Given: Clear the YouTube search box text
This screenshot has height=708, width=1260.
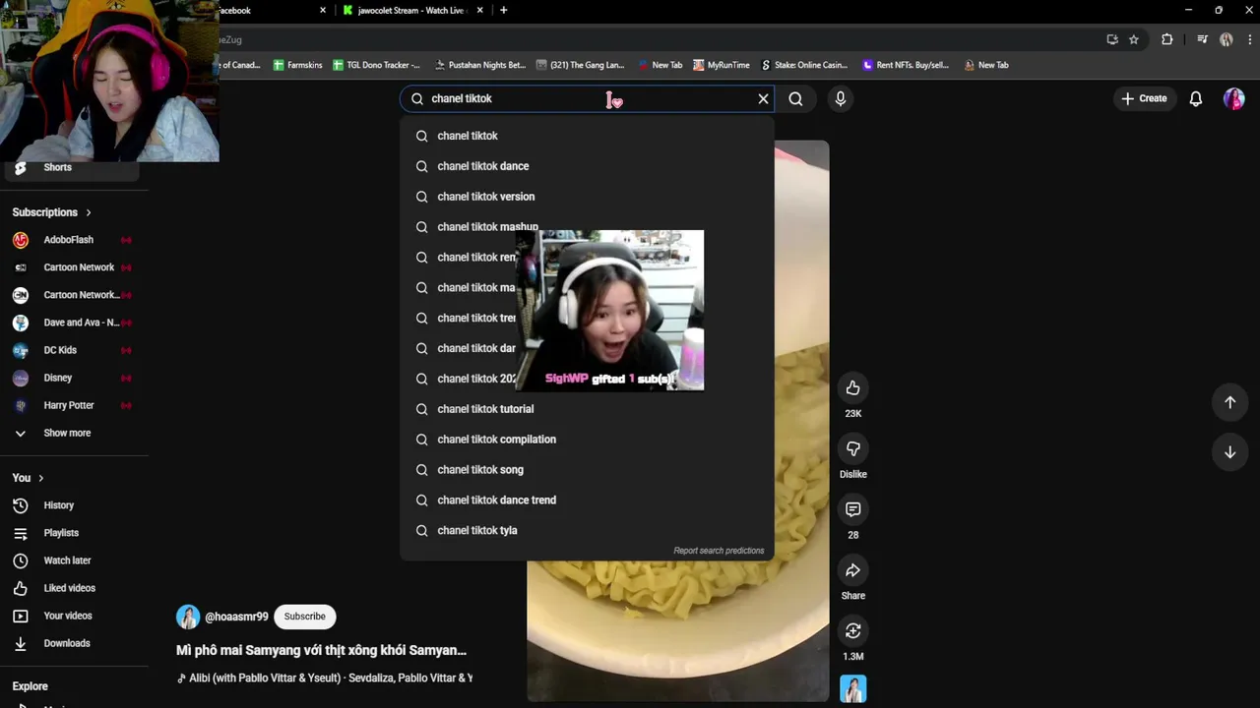Looking at the screenshot, I should (763, 98).
